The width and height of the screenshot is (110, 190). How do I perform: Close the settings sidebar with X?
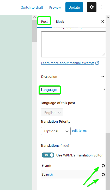coord(103,21)
